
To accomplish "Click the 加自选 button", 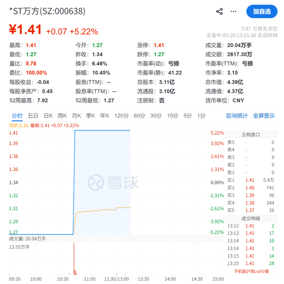I will coord(261,11).
